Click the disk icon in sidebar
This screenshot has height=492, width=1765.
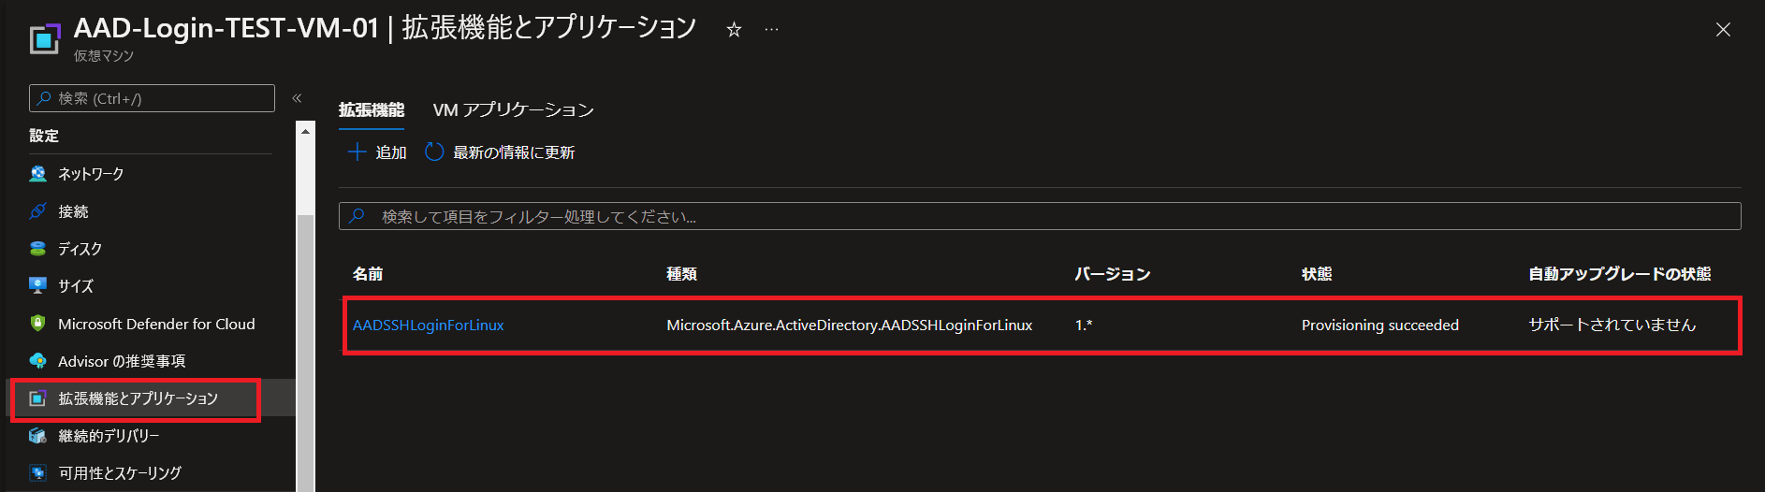(38, 249)
